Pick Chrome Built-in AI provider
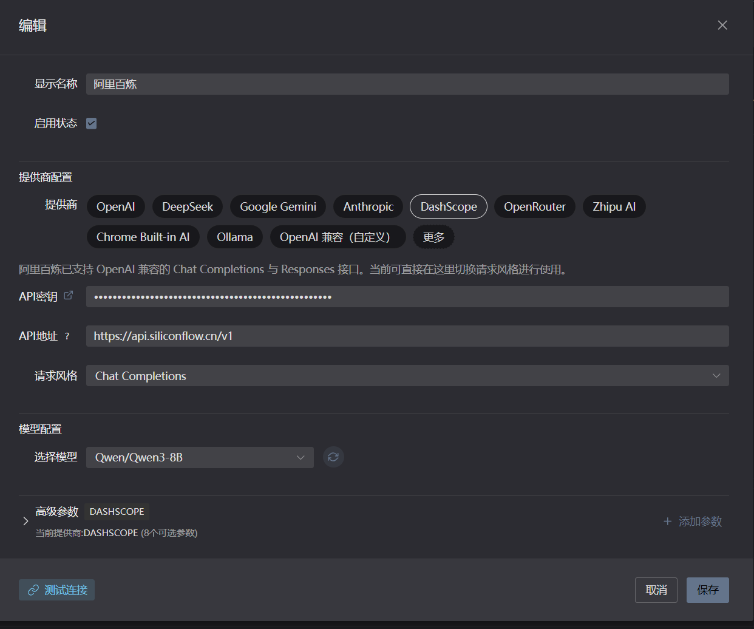The width and height of the screenshot is (754, 629). point(143,237)
